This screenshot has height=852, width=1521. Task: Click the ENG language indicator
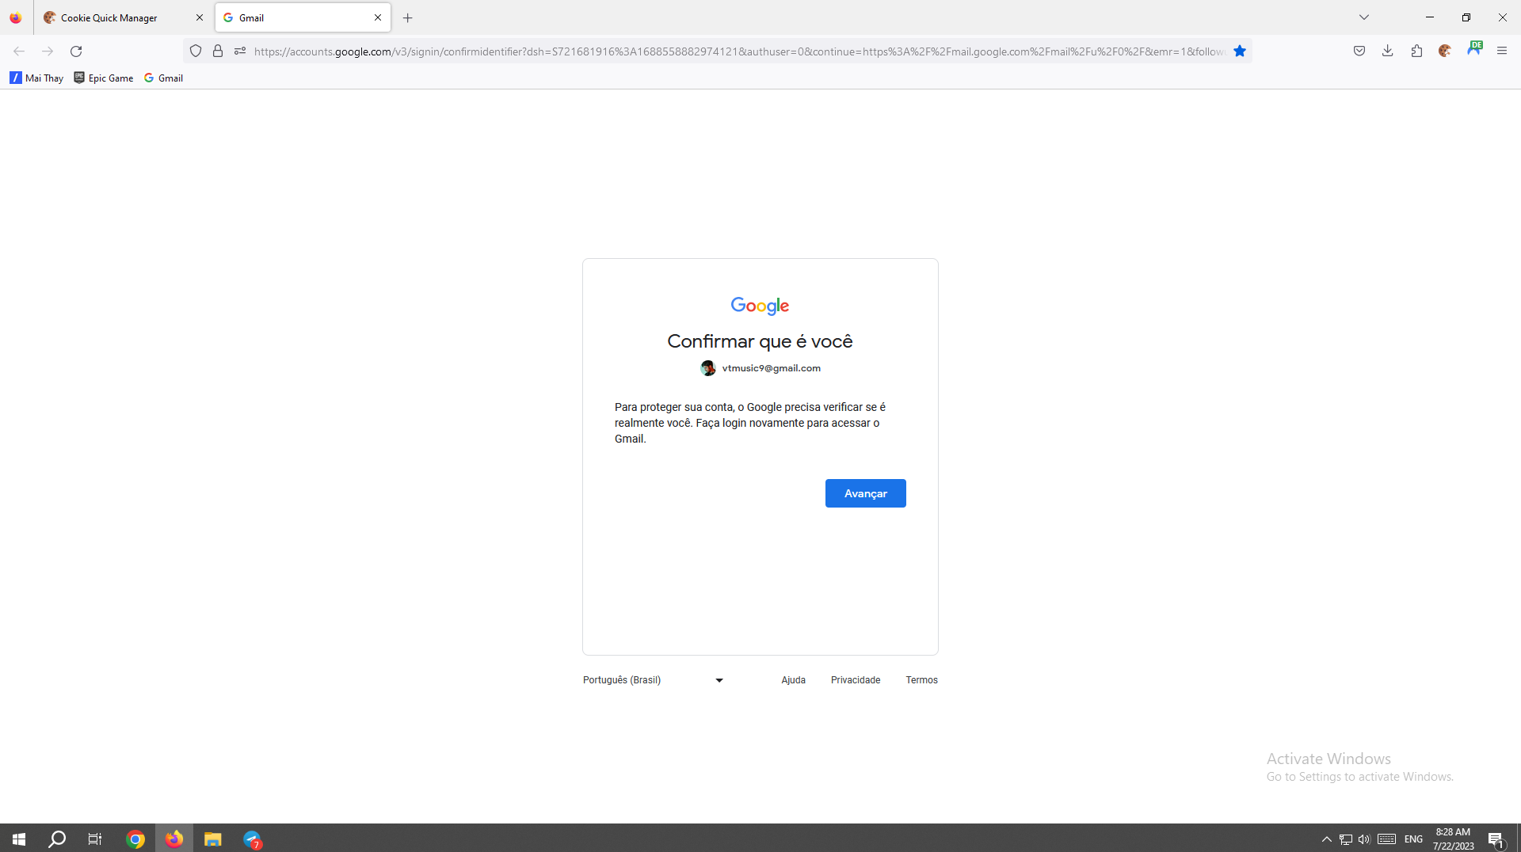click(1413, 839)
